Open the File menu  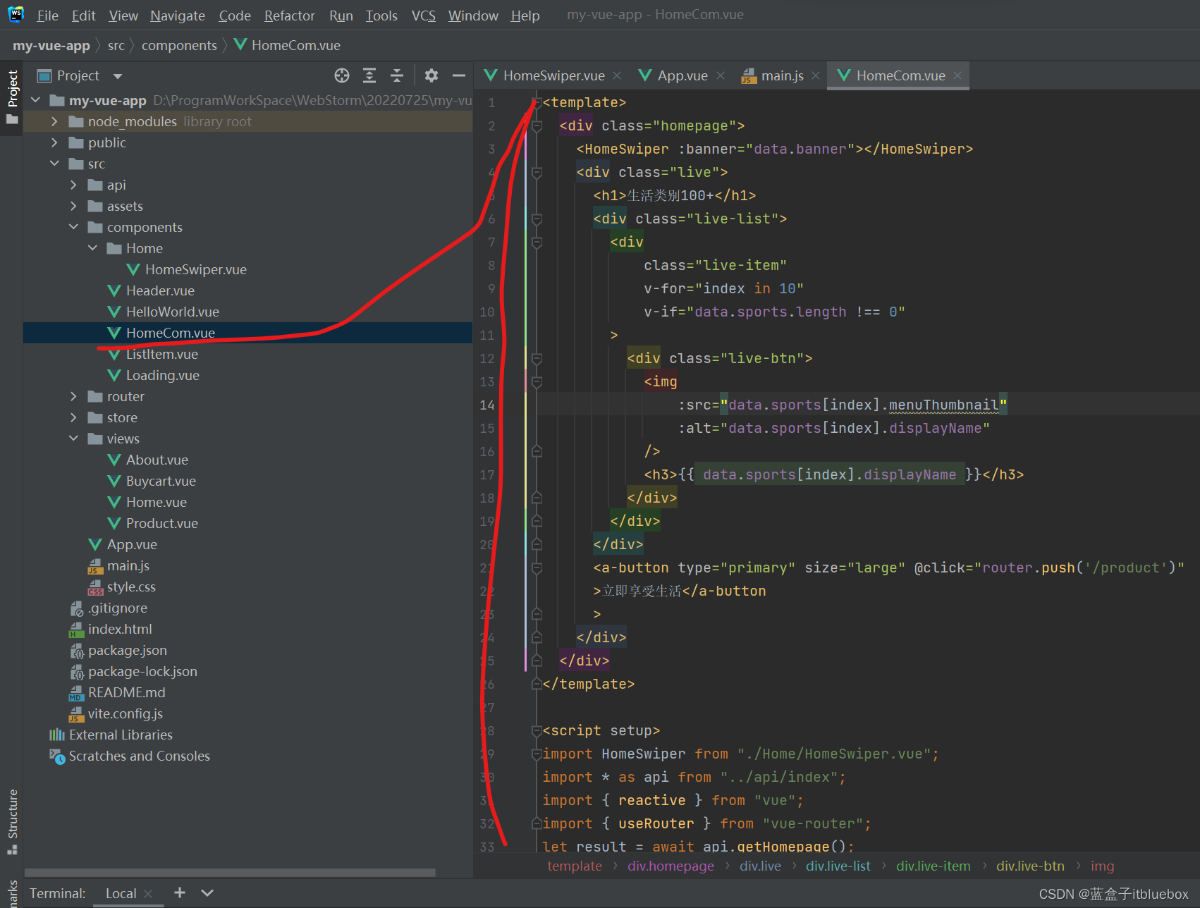pyautogui.click(x=47, y=16)
